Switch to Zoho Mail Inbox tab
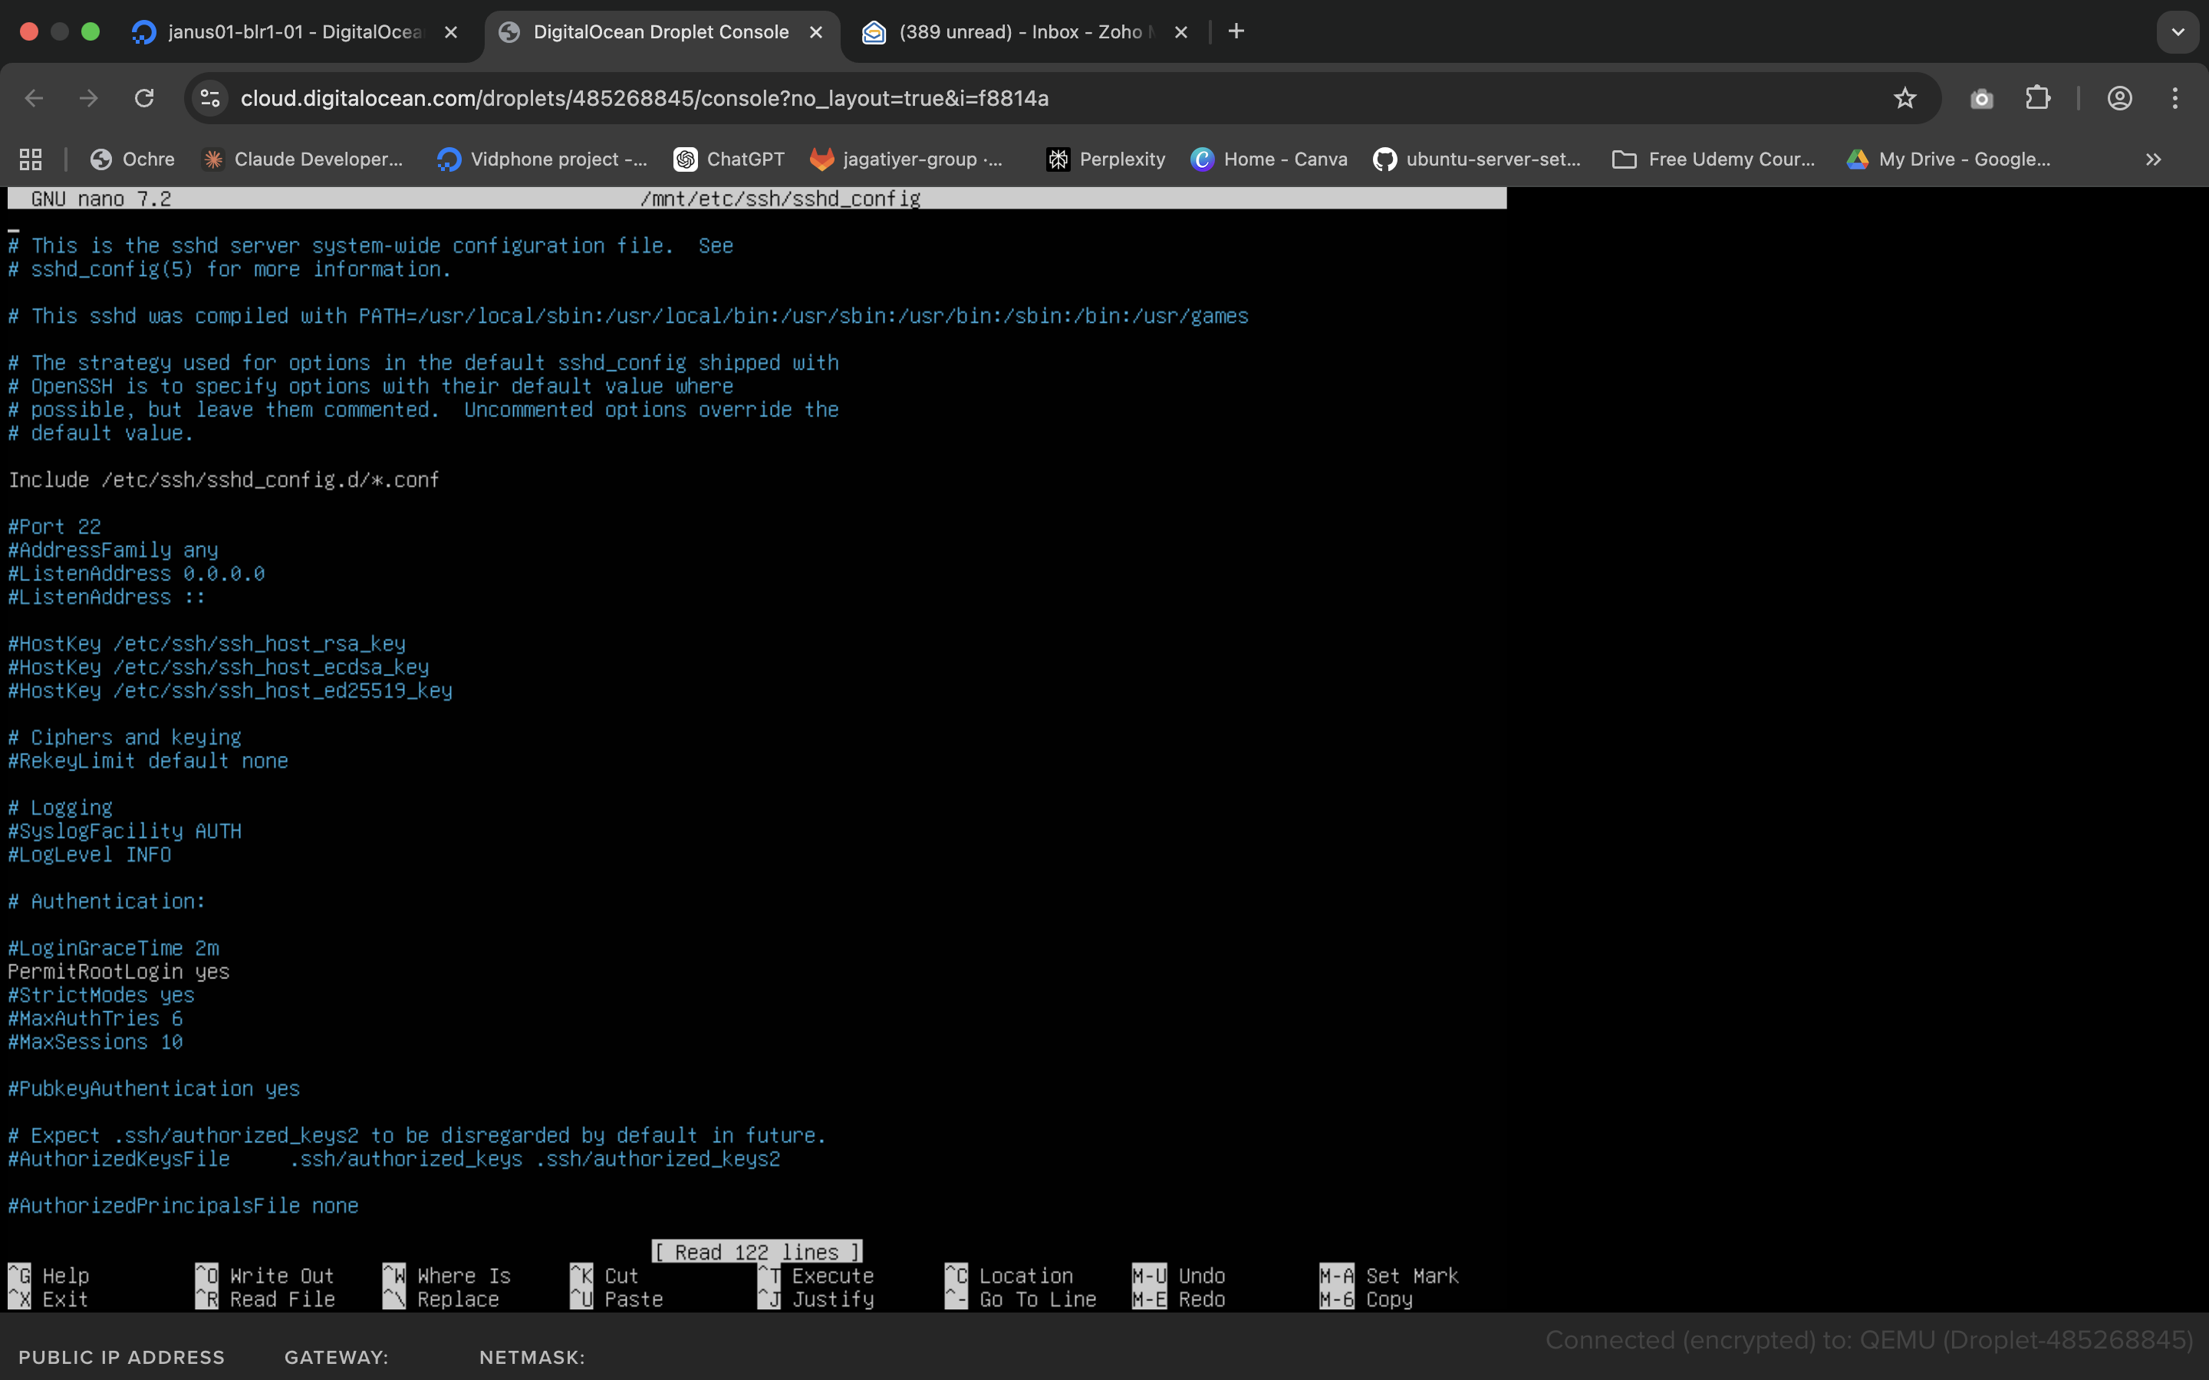The width and height of the screenshot is (2209, 1380). tap(1018, 32)
